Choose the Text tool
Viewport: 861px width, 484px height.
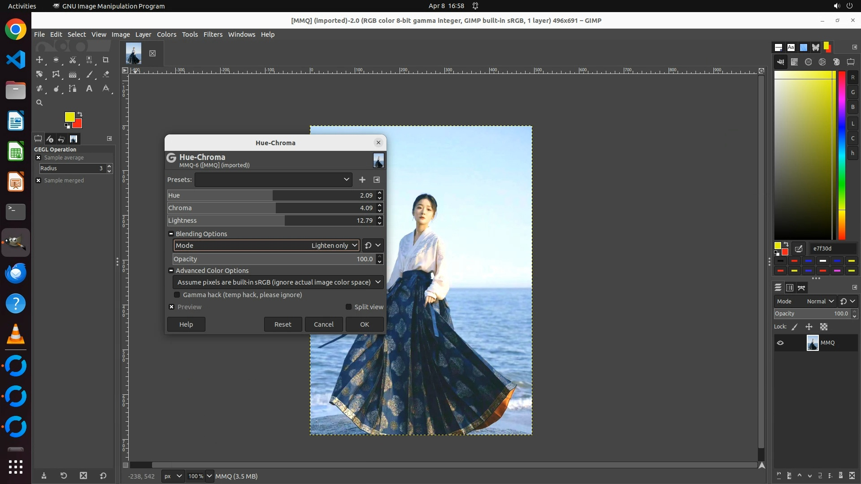point(89,89)
